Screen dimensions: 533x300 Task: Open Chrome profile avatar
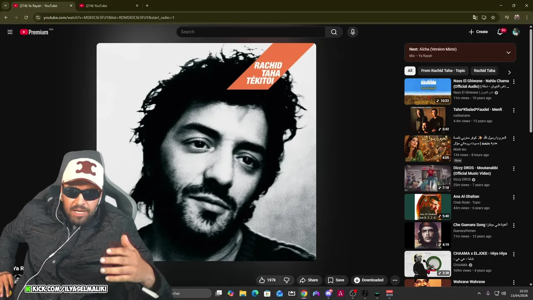tap(517, 17)
